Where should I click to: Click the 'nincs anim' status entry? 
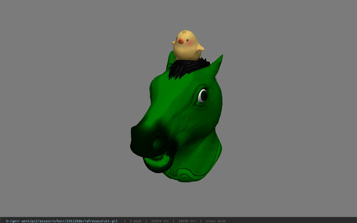coord(216,221)
